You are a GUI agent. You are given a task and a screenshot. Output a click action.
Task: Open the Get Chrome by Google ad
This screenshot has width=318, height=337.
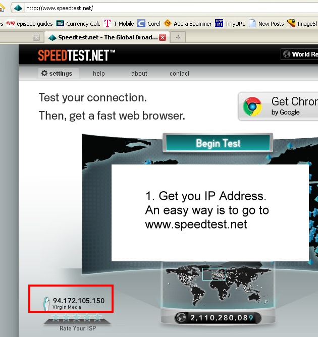[278, 106]
